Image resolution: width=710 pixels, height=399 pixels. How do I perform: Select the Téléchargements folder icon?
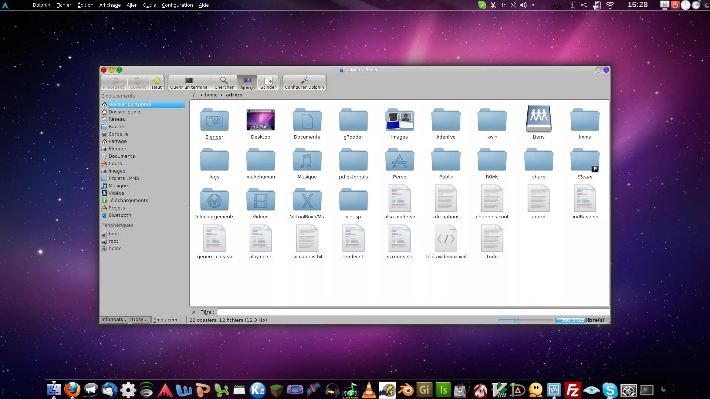coord(214,199)
